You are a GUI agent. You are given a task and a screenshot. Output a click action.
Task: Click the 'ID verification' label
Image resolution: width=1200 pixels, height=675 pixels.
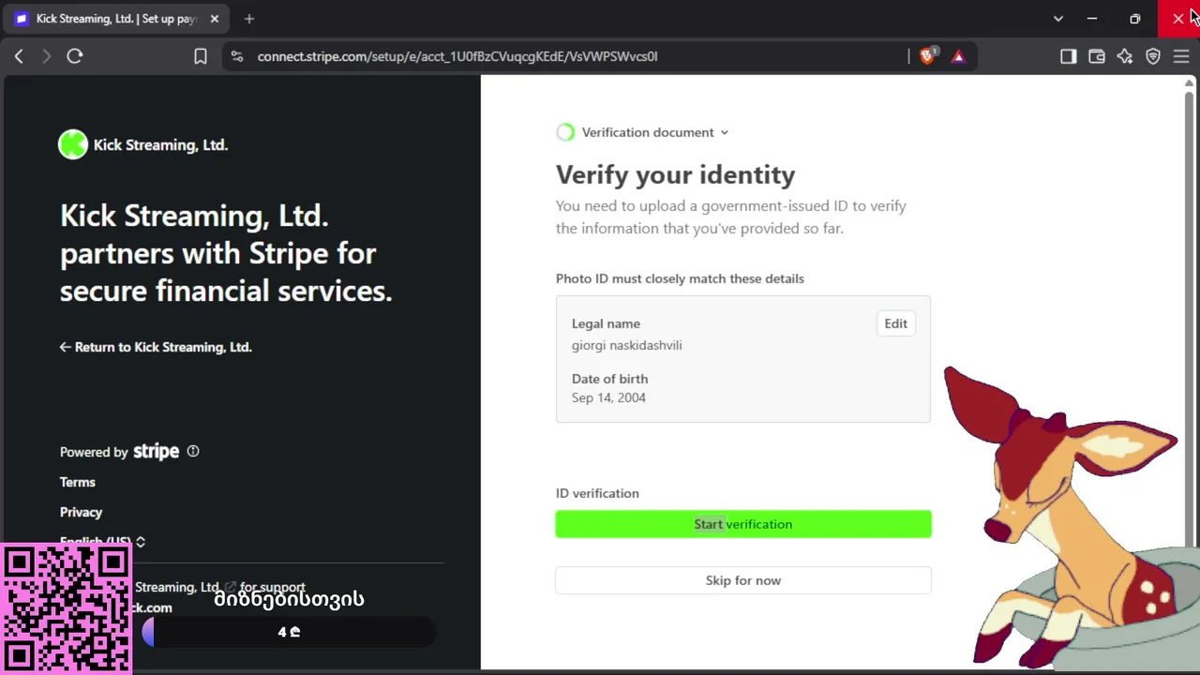point(597,493)
